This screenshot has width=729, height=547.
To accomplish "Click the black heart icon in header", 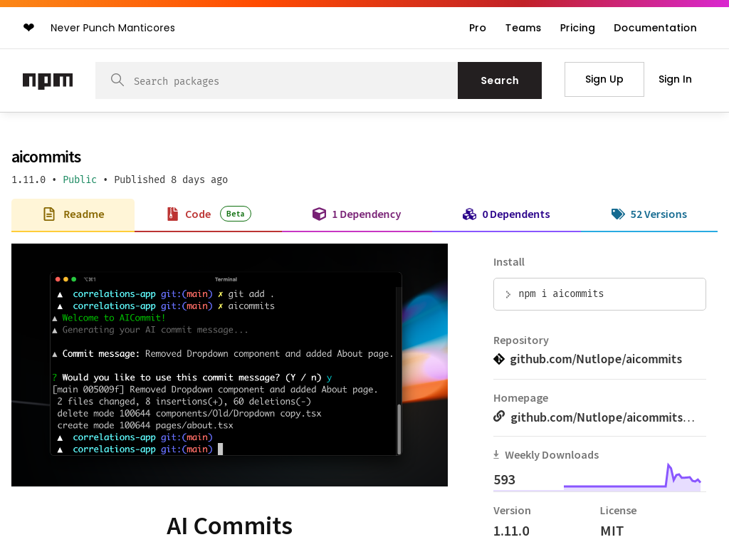I will click(28, 28).
